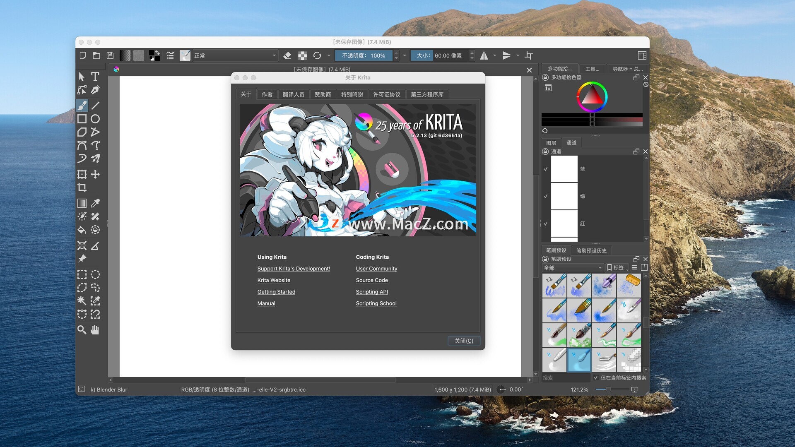Select the Crop tool
The height and width of the screenshot is (447, 795).
tap(82, 187)
